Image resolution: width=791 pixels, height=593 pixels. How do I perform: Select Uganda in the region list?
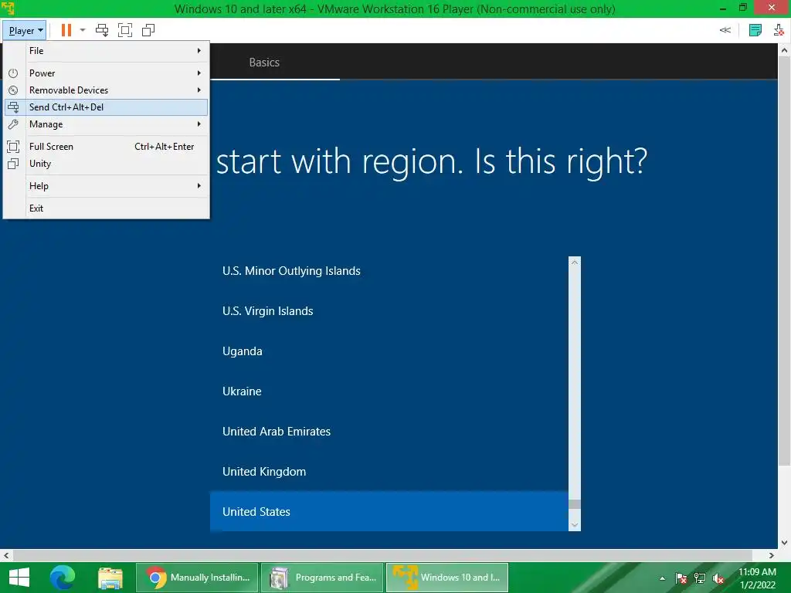(x=389, y=351)
